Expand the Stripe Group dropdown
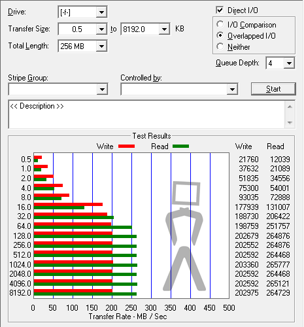The image size is (304, 327). tap(102, 89)
